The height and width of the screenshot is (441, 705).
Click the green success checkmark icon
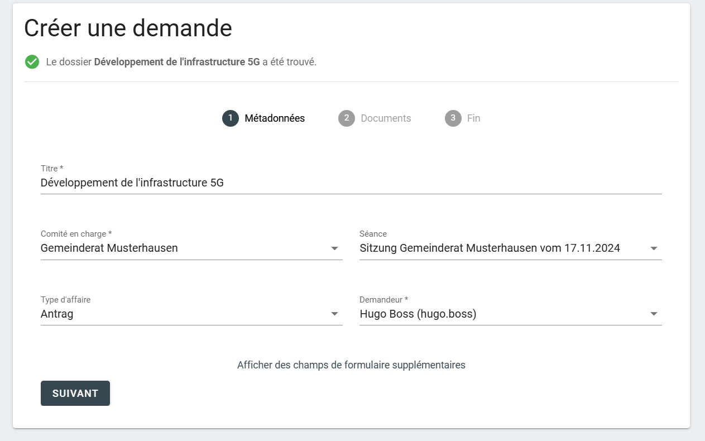pos(32,62)
